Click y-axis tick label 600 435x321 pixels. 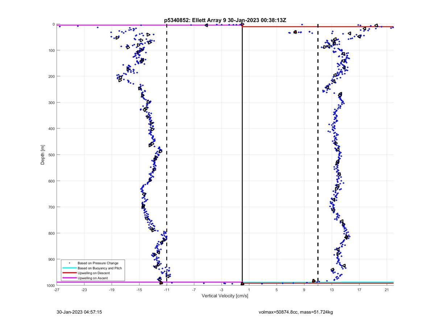(51, 181)
